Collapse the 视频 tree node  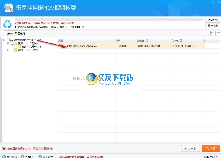8,43
